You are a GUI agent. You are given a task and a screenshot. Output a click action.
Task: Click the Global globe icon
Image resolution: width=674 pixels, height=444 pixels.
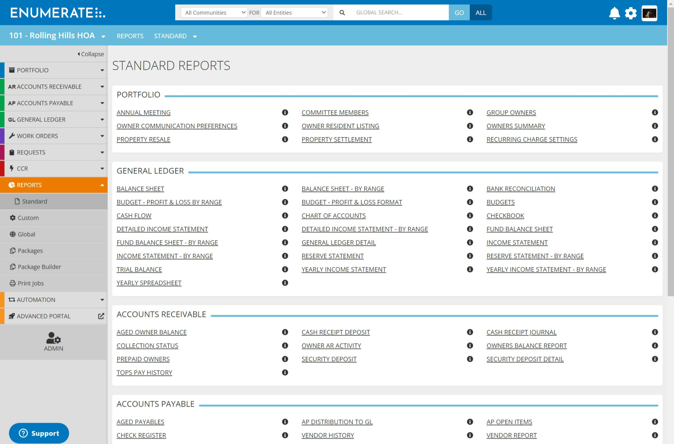pos(12,234)
